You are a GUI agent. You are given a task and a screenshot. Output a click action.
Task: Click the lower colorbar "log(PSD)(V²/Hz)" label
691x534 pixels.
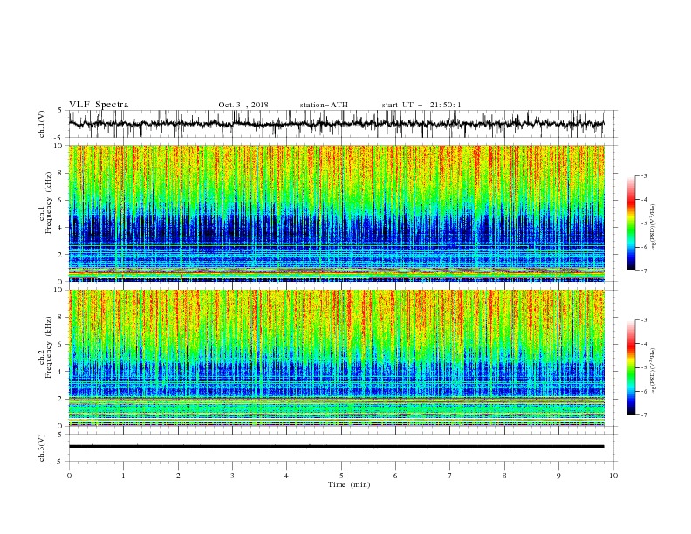click(x=653, y=371)
